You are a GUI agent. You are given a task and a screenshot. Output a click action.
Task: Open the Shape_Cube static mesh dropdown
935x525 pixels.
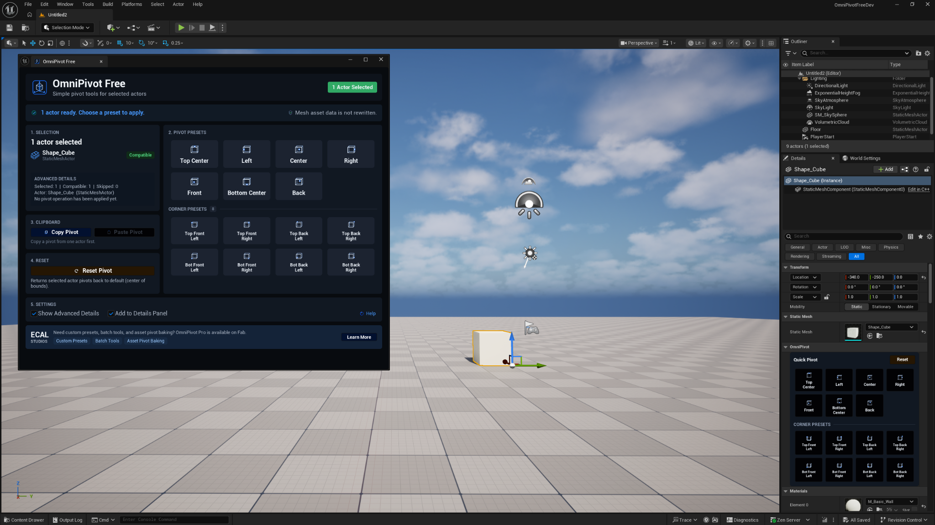pyautogui.click(x=891, y=327)
